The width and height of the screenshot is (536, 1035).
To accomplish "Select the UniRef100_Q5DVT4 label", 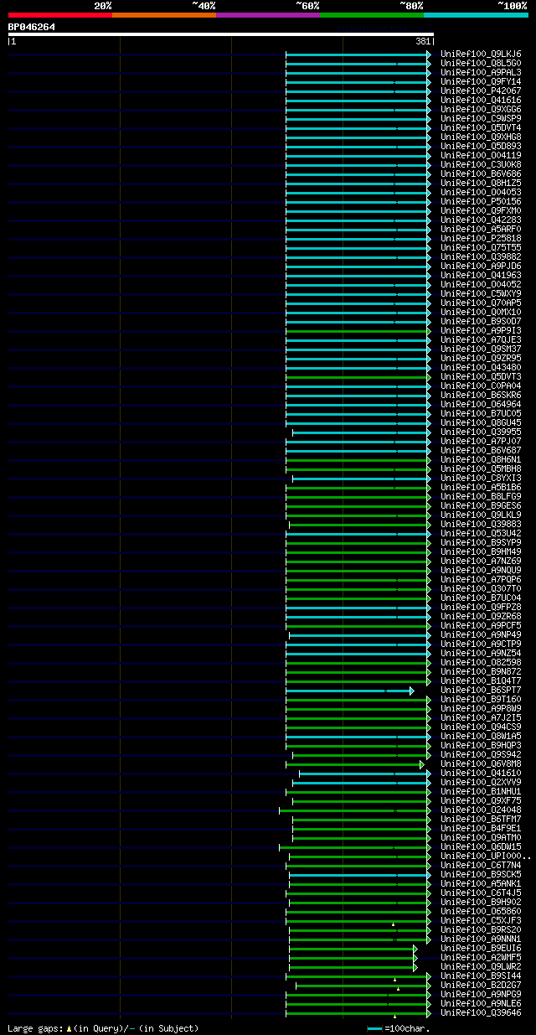I will point(482,127).
